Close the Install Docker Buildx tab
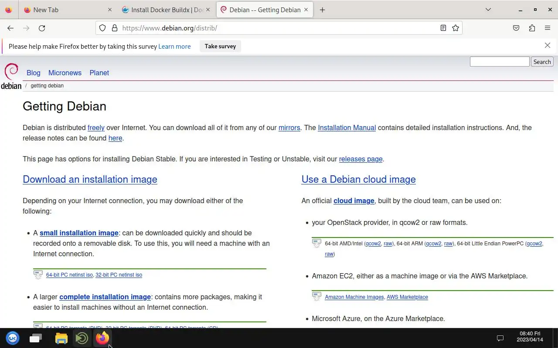The image size is (558, 348). [x=208, y=10]
